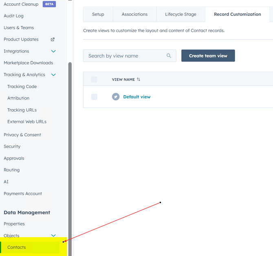273x256 pixels.
Task: Click the pin icon next to Default view
Action: [x=116, y=97]
